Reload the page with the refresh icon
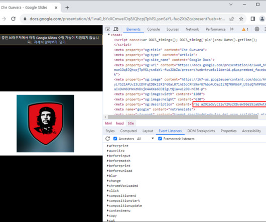Image resolution: width=266 pixels, height=222 pixels. pyautogui.click(x=14, y=19)
